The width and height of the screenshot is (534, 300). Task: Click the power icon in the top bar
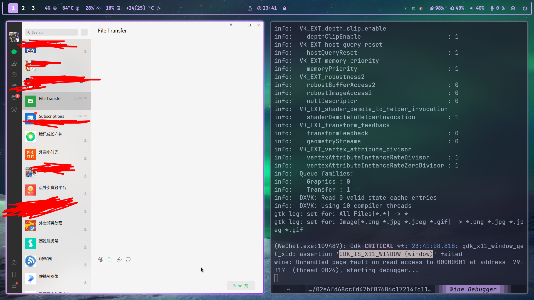525,8
